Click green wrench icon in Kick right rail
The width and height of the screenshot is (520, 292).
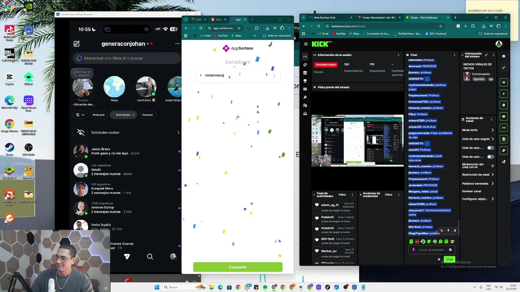(x=504, y=150)
